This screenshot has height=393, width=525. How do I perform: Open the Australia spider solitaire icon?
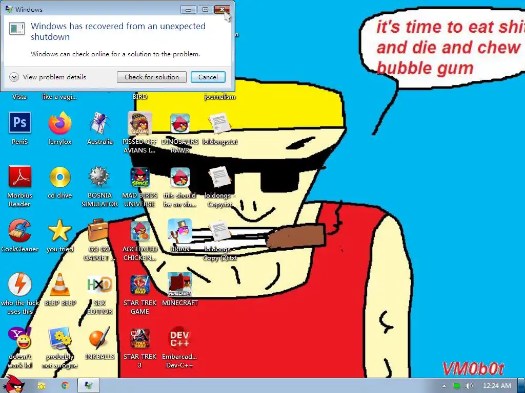[100, 123]
